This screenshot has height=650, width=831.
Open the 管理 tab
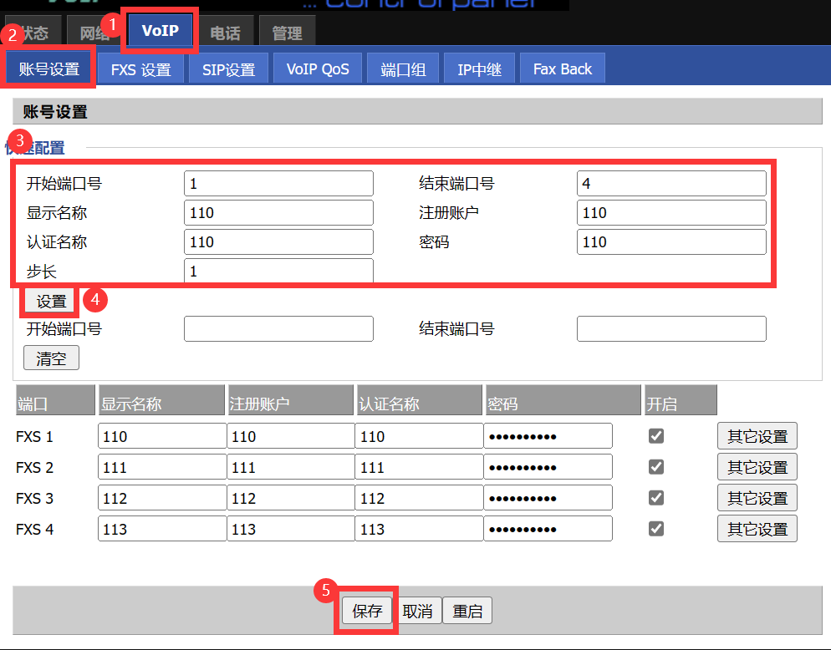[x=287, y=33]
